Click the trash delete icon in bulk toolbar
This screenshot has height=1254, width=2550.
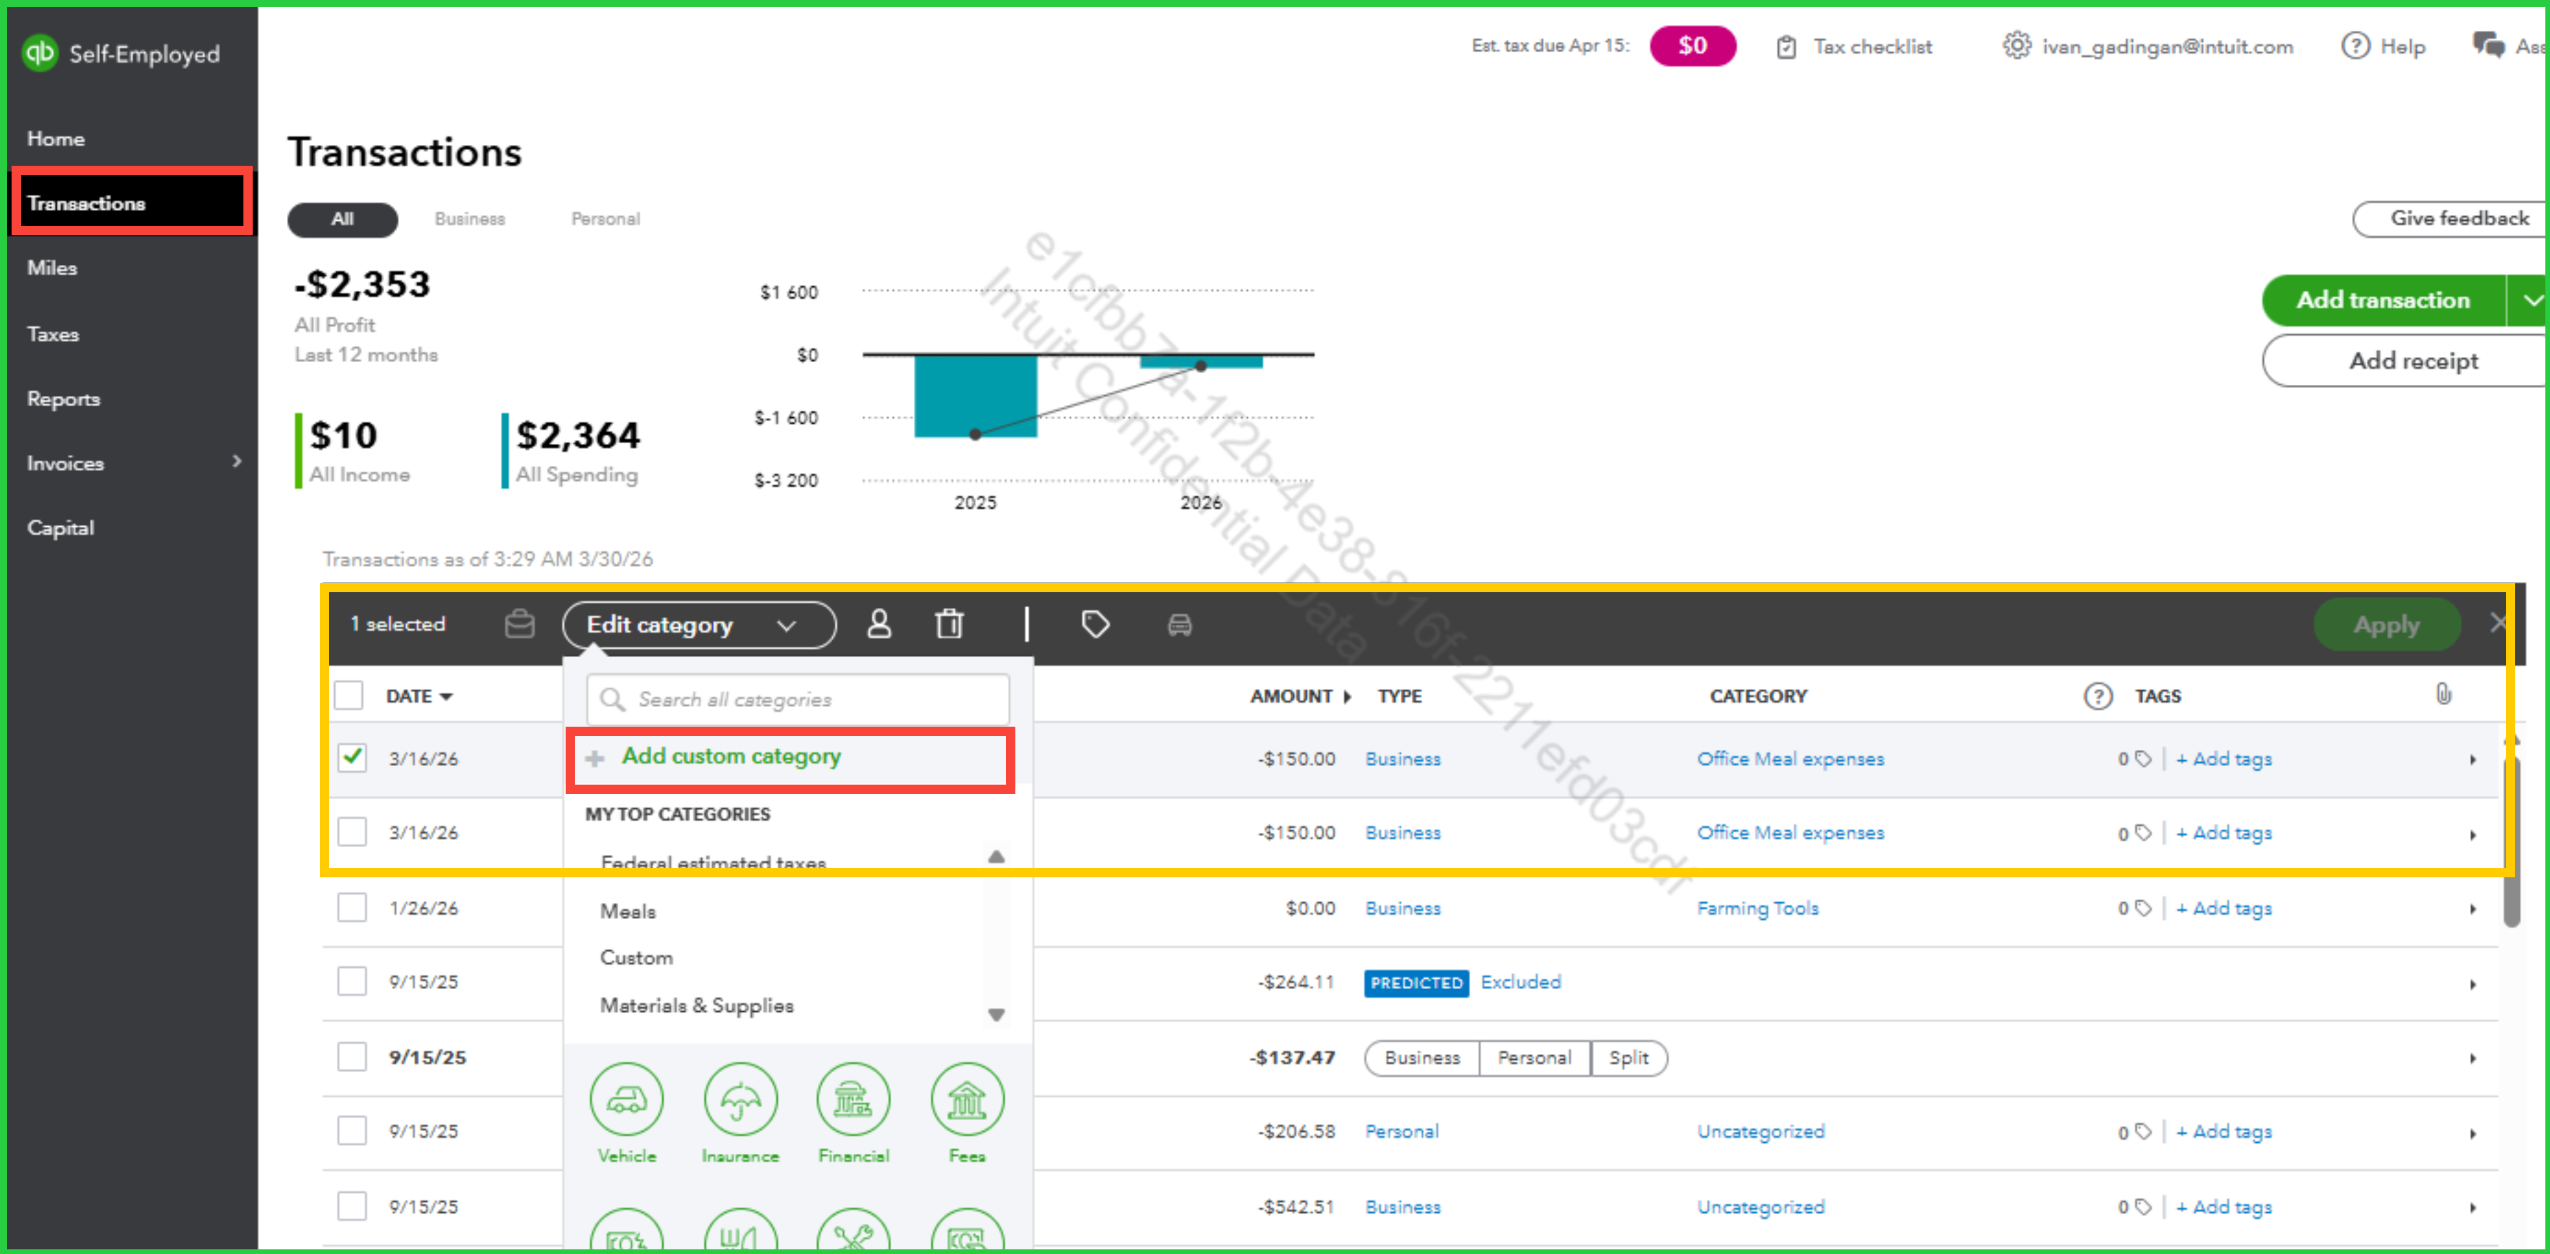click(x=948, y=624)
